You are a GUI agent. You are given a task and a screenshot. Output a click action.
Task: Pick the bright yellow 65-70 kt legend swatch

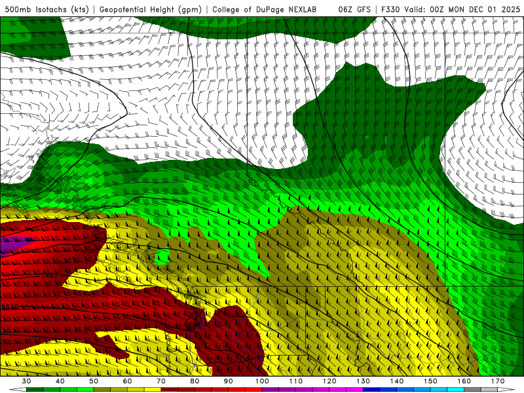coord(153,390)
